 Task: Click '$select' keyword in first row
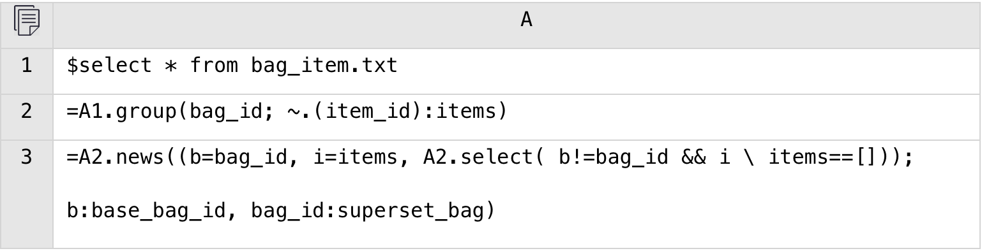click(x=110, y=66)
